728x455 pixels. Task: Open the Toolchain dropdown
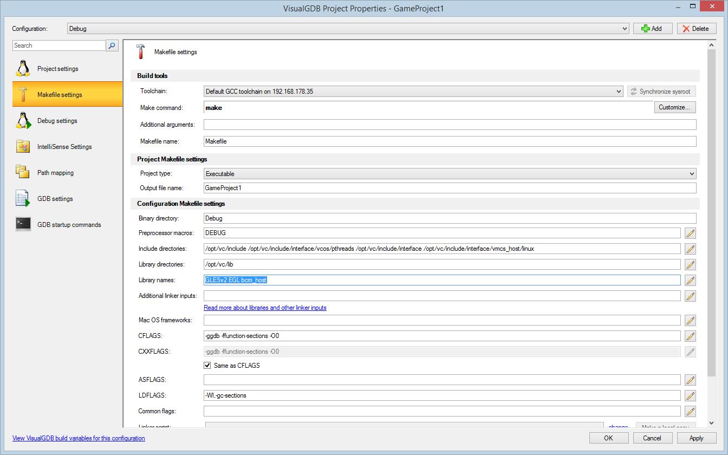coord(413,92)
